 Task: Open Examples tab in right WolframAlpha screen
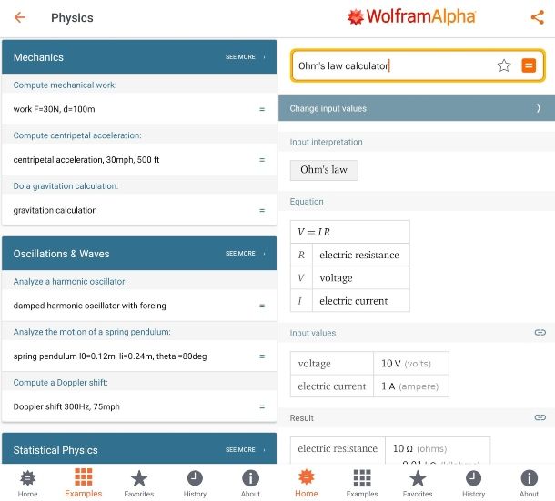(362, 484)
